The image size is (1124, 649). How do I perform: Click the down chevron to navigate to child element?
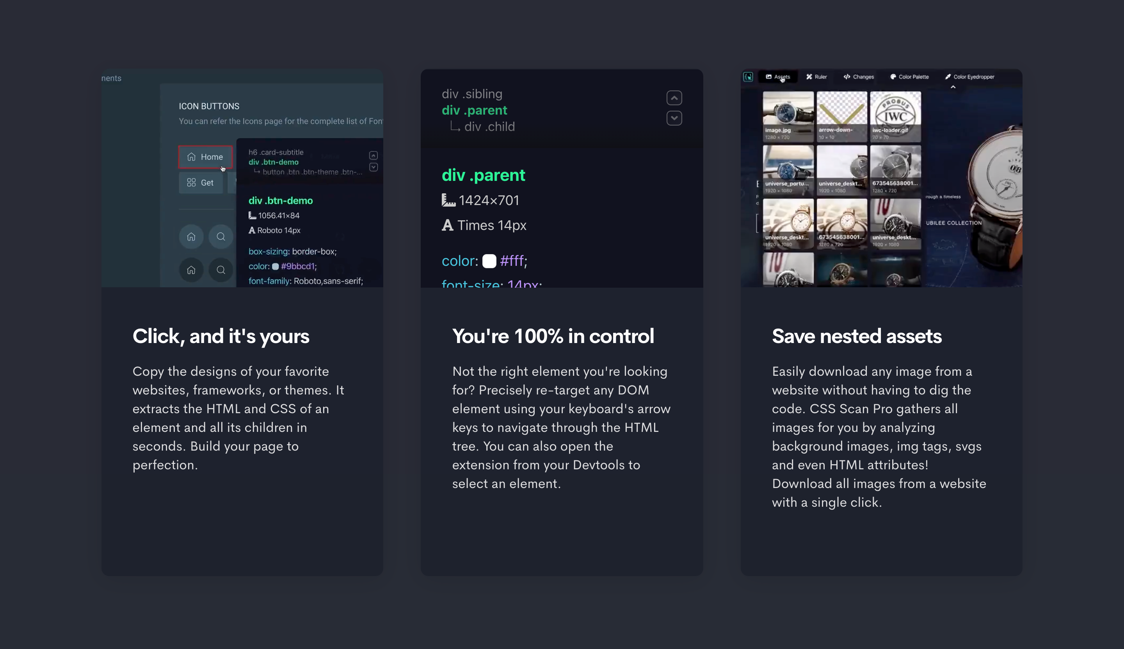[x=674, y=118]
